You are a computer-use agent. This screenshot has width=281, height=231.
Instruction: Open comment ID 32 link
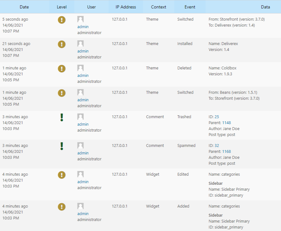[x=217, y=146]
